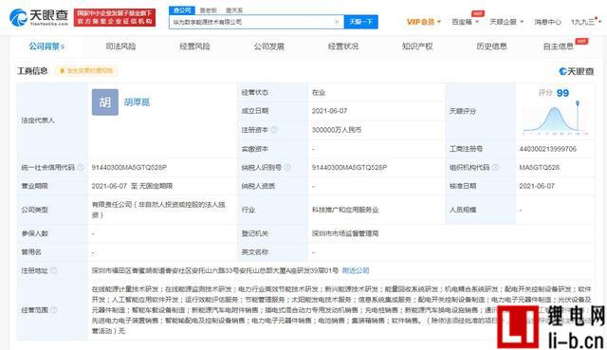The height and width of the screenshot is (350, 607).
Task: Switch to the 公司发展 tab
Action: 269,46
